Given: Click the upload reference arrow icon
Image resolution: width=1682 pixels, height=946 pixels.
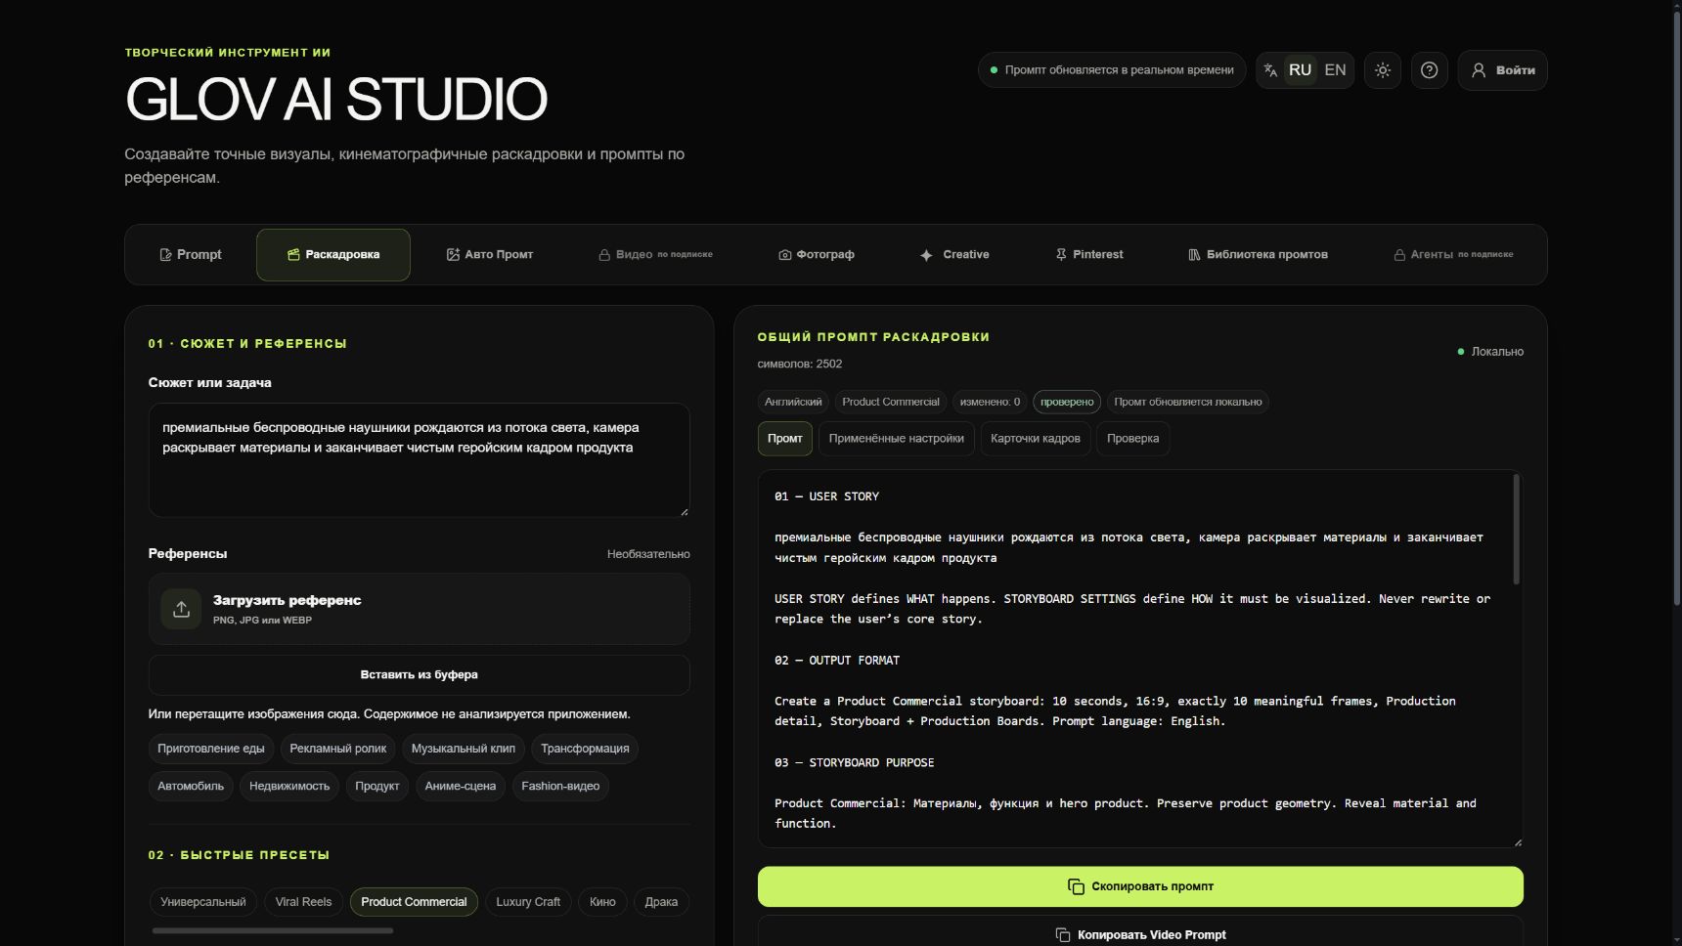Looking at the screenshot, I should pos(181,609).
